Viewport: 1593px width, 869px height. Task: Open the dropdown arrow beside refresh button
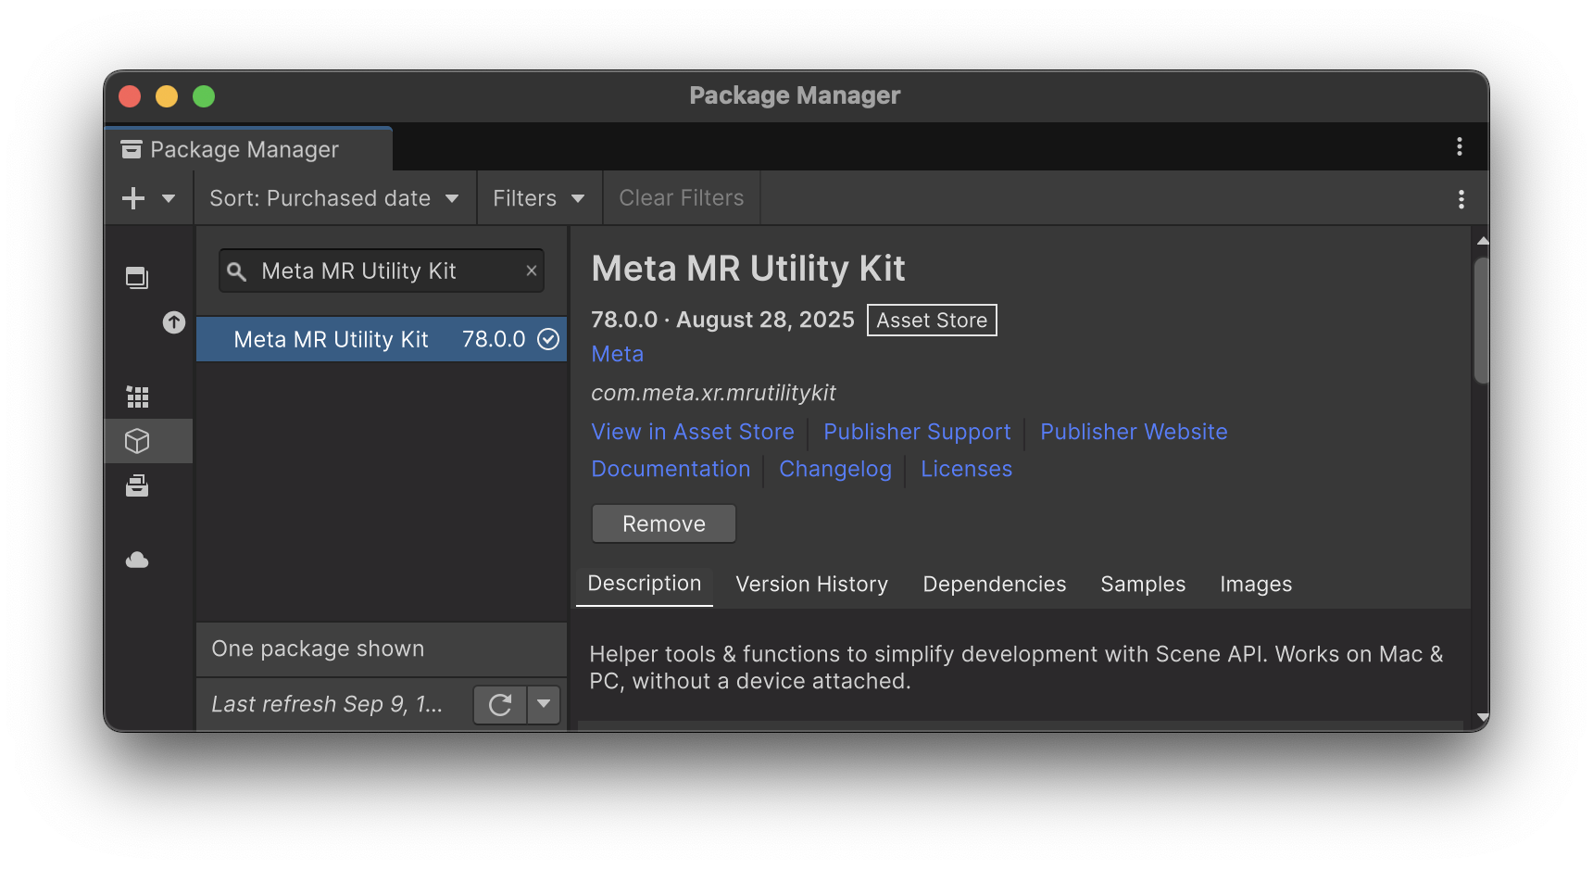[x=544, y=705]
